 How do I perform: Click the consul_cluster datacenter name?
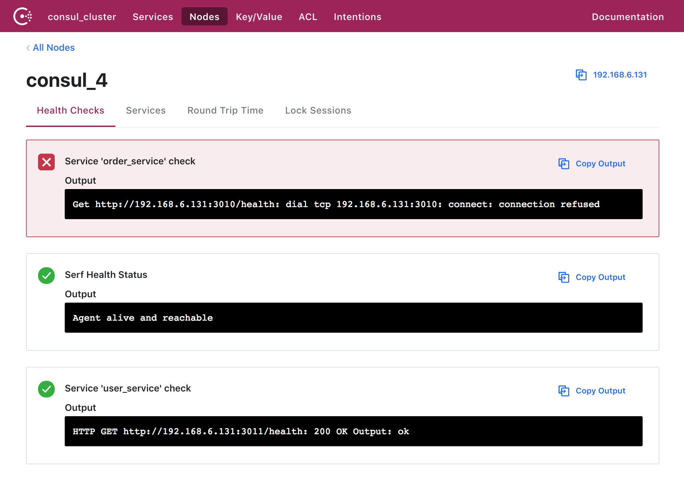click(82, 16)
